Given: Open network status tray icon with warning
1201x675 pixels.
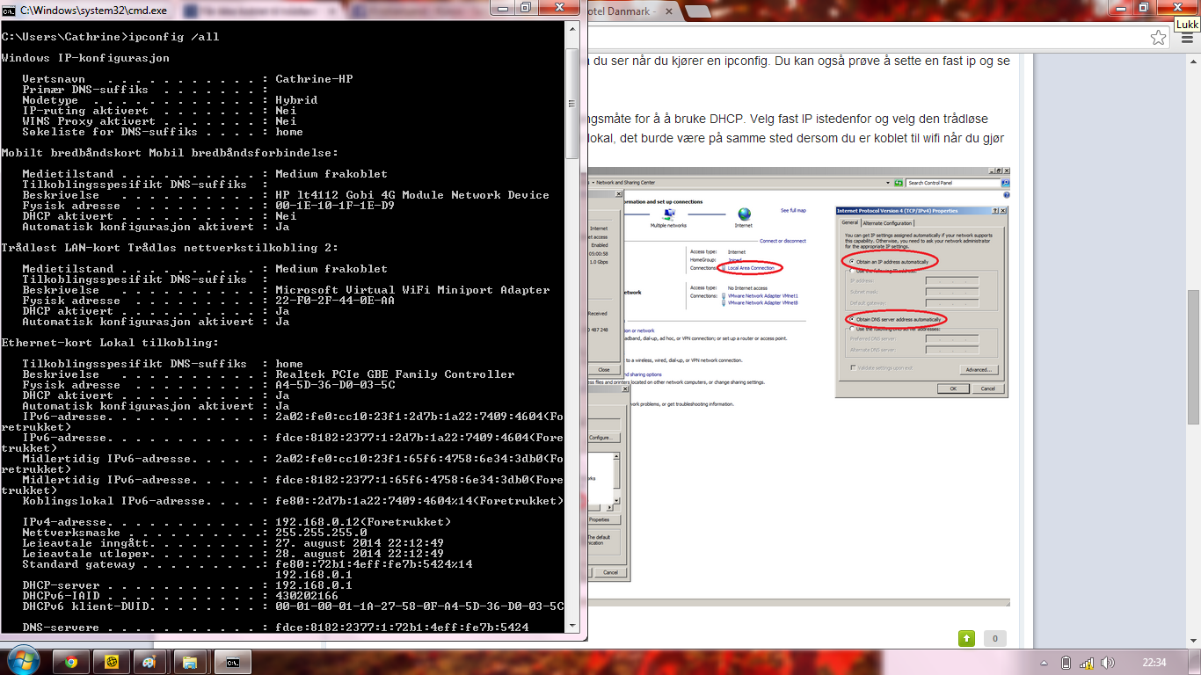Looking at the screenshot, I should tap(1088, 663).
